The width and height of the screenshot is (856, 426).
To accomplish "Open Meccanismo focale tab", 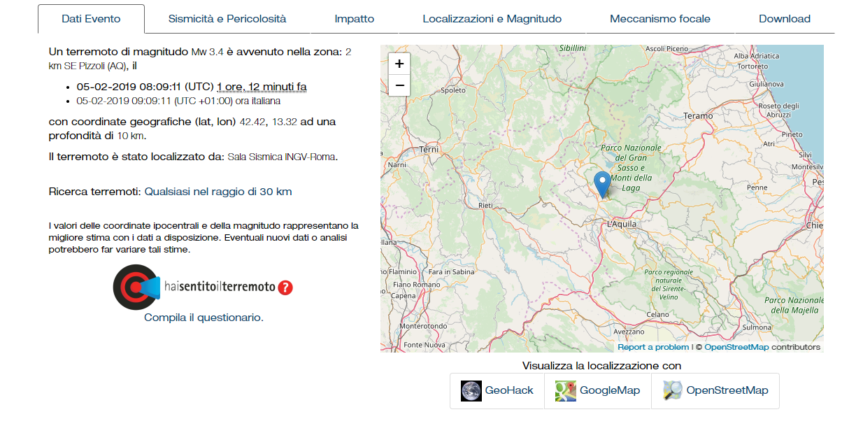I will click(x=660, y=19).
